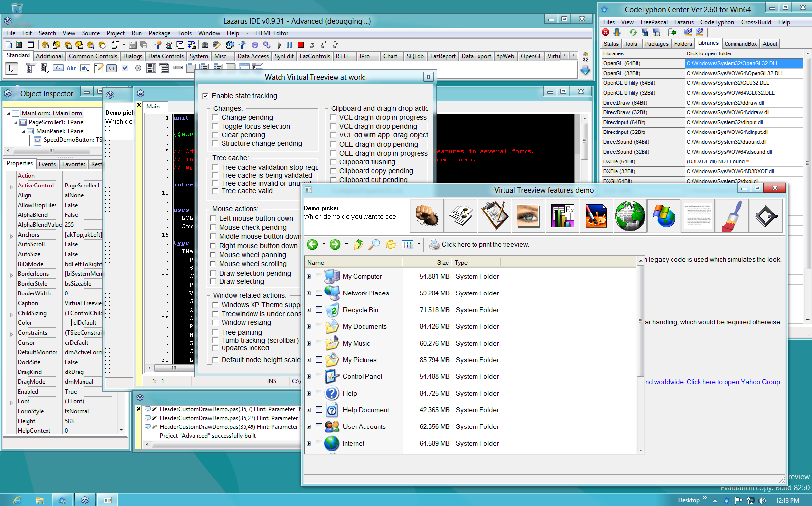Open the Packages tab in CodeTyphon Center

(x=657, y=44)
